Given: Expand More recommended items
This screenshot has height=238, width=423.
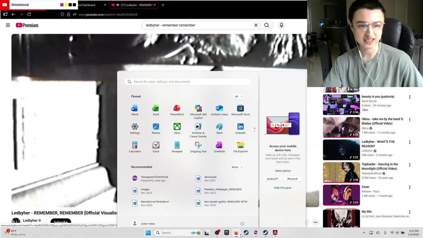Looking at the screenshot, I should click(237, 167).
